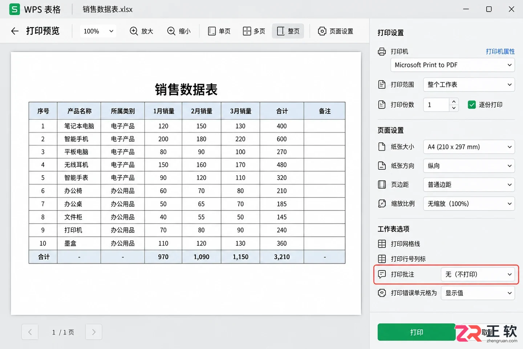Switch to 单页 single page view
The image size is (523, 349).
[219, 31]
